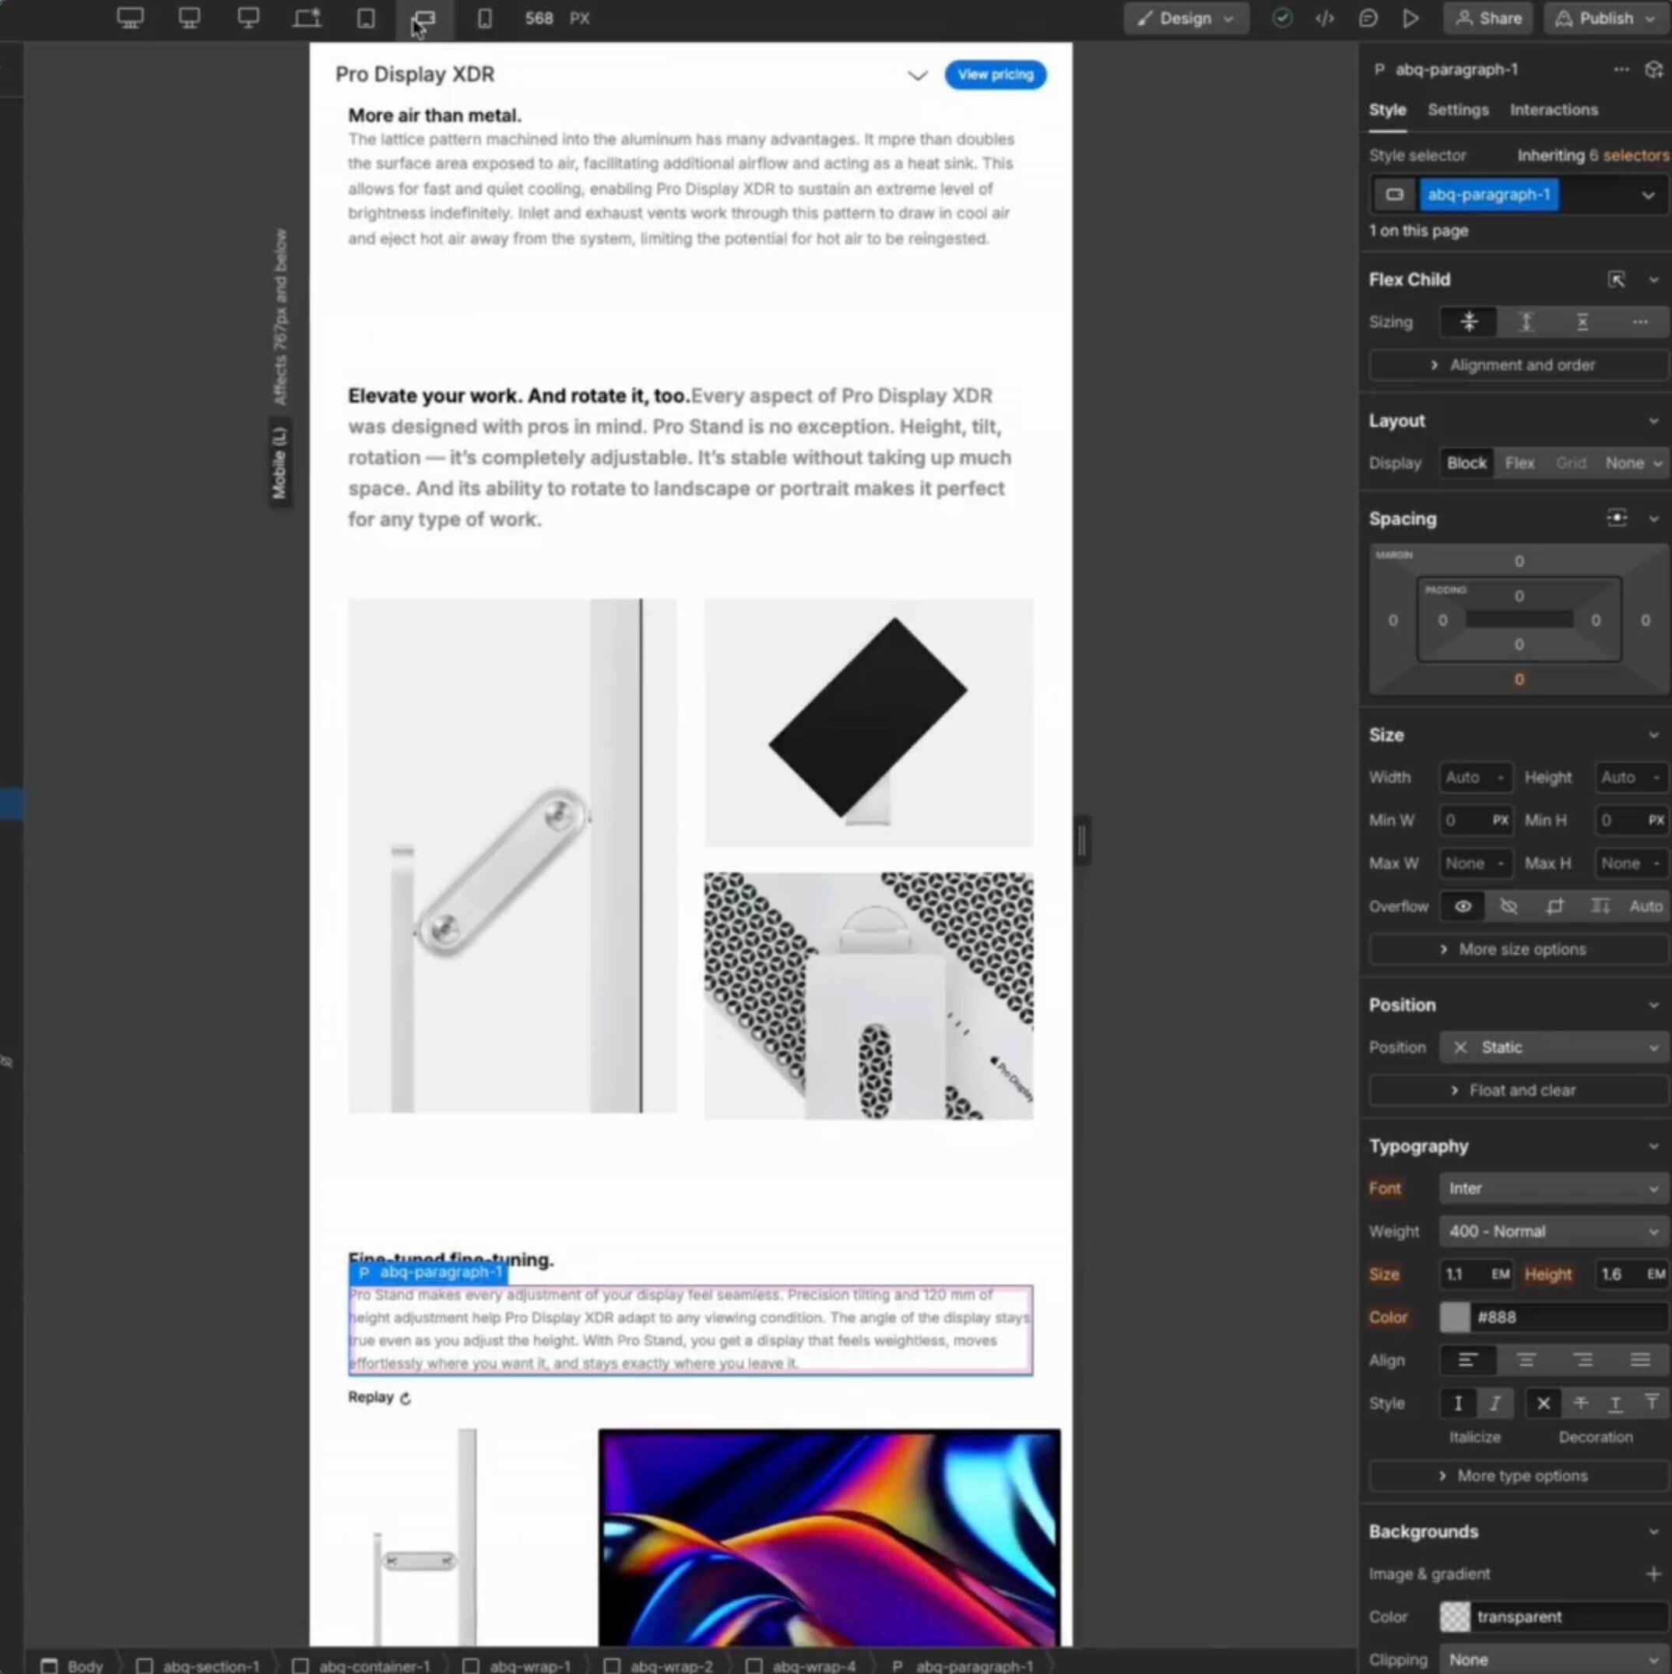The image size is (1672, 1674).
Task: Switch to the Style tab
Action: click(x=1387, y=110)
